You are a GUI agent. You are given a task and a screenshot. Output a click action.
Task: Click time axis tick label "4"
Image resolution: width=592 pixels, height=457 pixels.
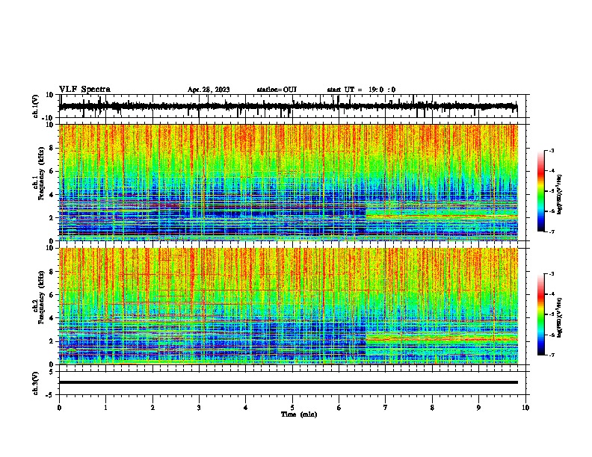tap(246, 408)
